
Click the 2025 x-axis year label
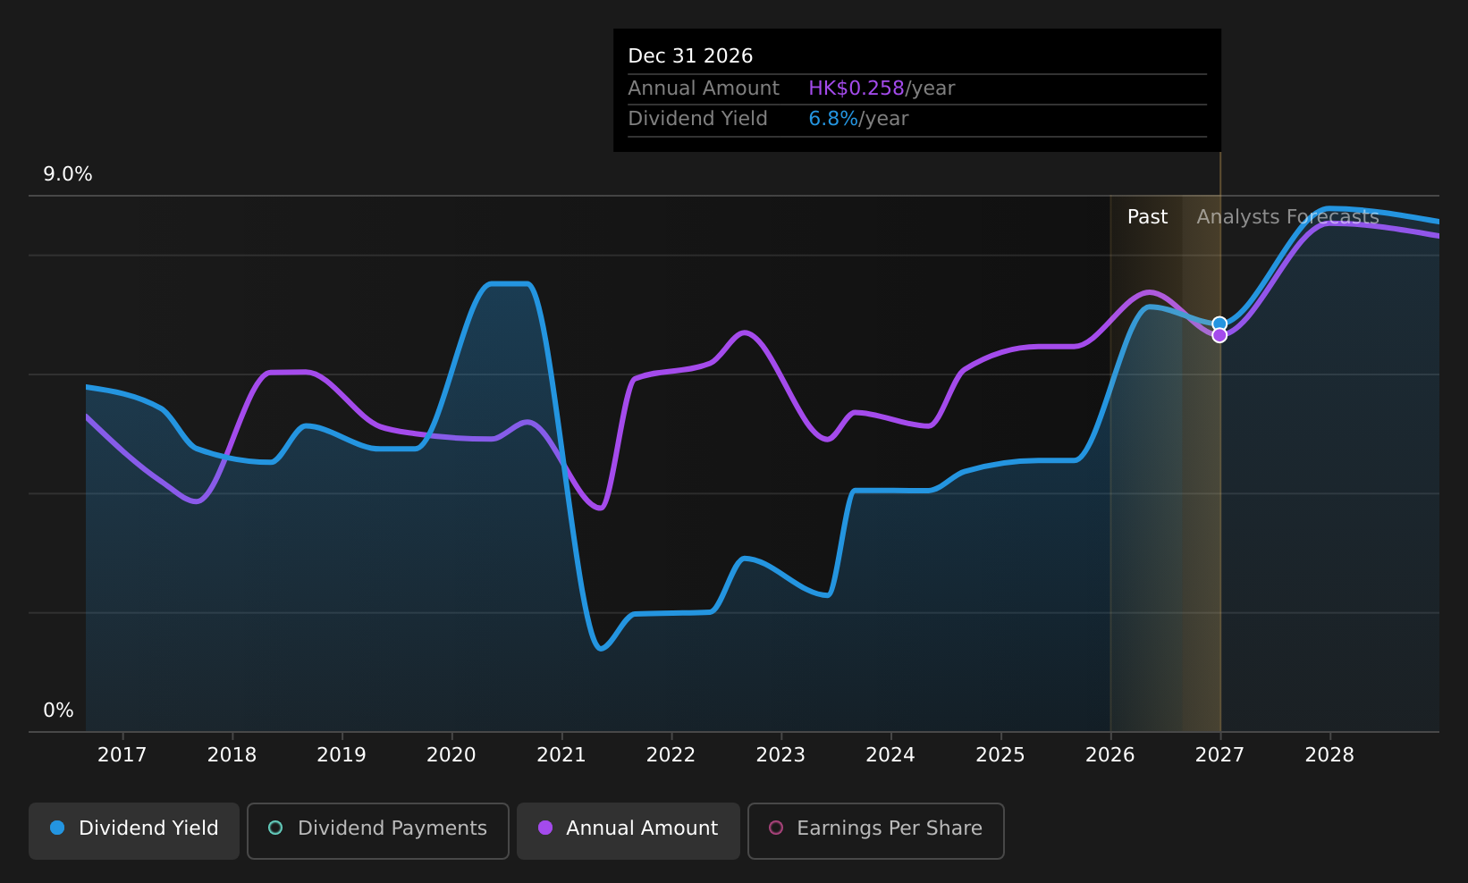pos(1000,755)
